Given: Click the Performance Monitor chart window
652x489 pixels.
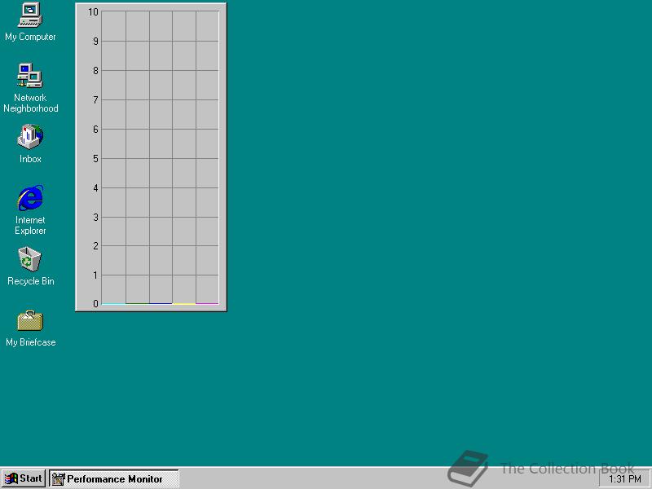Looking at the screenshot, I should [151, 156].
